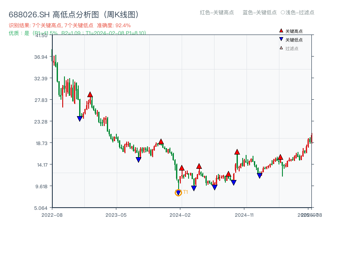Image resolution: width=346 pixels, height=259 pixels.
Task: Select the blue key-low marker near 2023-05 peak area
Action: (139, 160)
